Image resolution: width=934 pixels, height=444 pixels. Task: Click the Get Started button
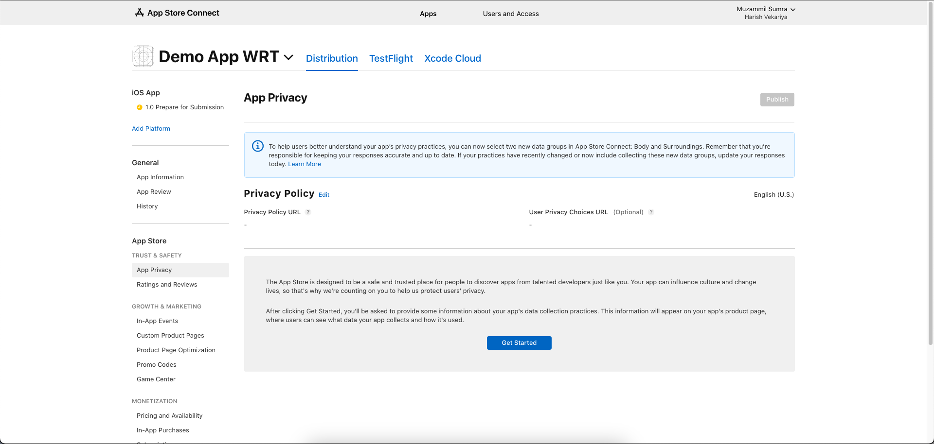[519, 343]
